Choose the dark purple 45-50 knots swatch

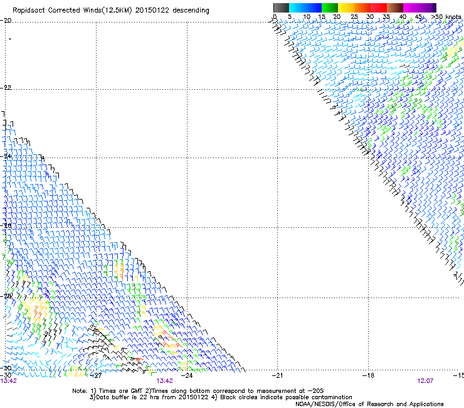click(x=428, y=8)
